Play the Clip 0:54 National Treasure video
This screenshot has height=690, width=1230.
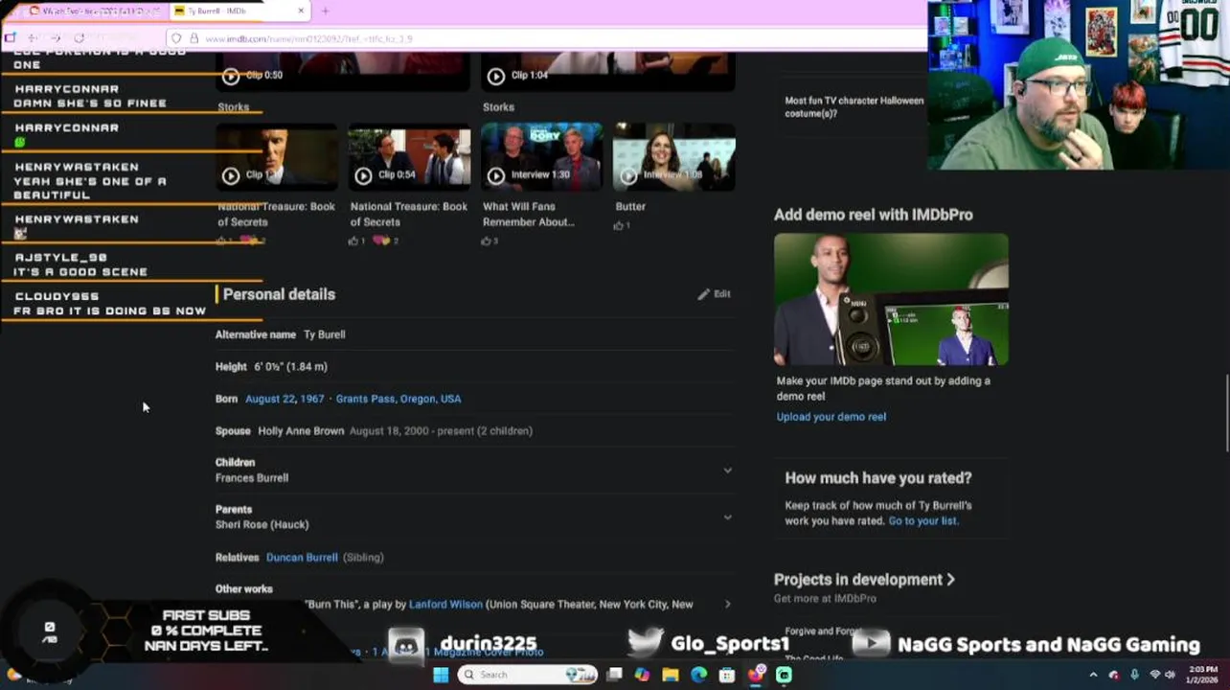point(363,175)
